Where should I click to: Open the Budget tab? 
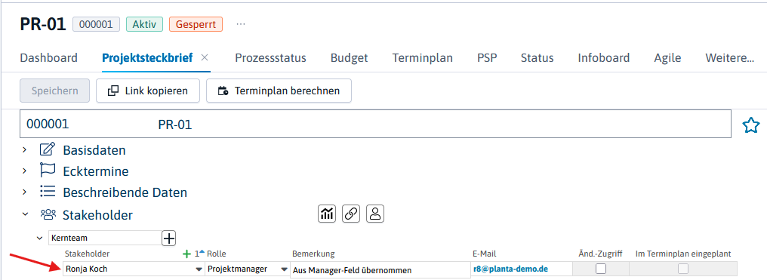pos(350,57)
